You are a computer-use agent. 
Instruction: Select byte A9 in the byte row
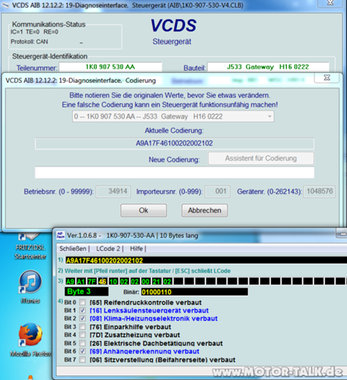tap(70, 281)
